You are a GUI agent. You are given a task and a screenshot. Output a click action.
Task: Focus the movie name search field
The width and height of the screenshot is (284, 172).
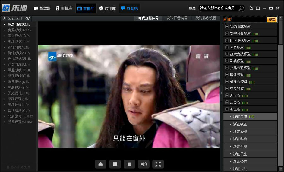[218, 8]
